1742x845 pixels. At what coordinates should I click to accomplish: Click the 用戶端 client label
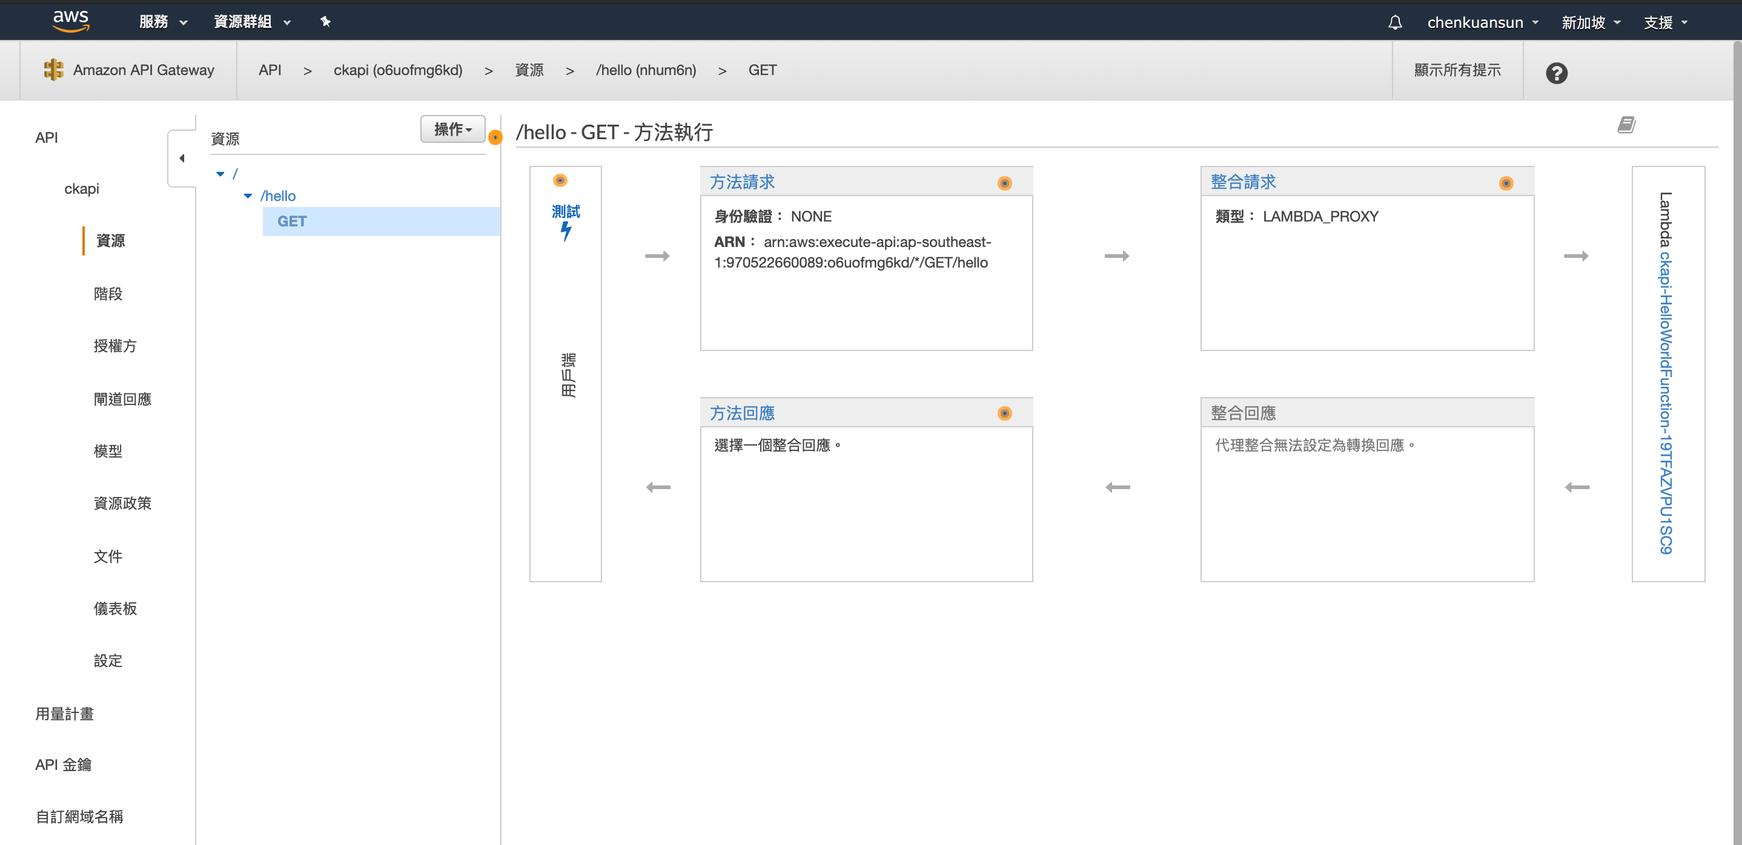[568, 375]
